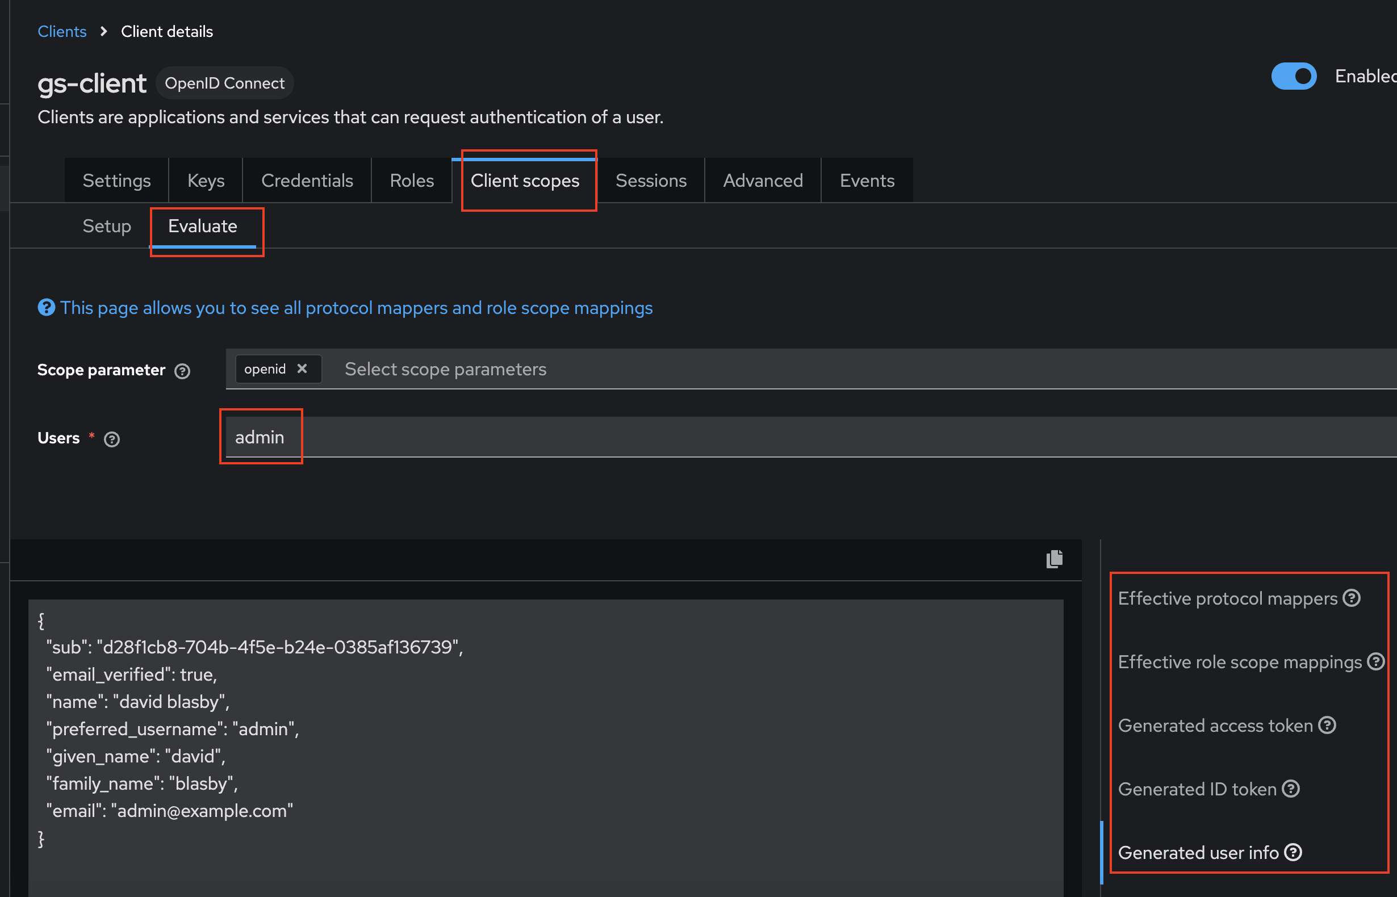Screen dimensions: 1397x897
Task: Go back to Clients breadcrumb link
Action: [62, 31]
